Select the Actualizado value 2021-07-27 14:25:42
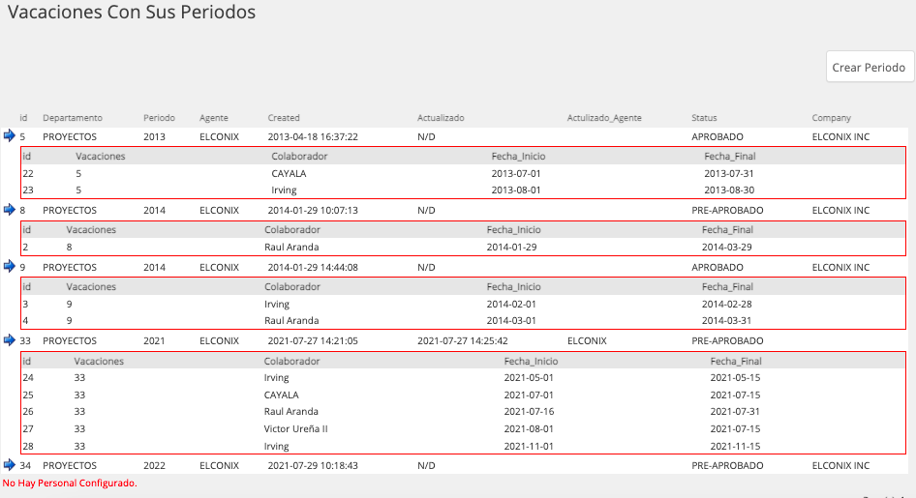The height and width of the screenshot is (498, 916). pyautogui.click(x=463, y=340)
